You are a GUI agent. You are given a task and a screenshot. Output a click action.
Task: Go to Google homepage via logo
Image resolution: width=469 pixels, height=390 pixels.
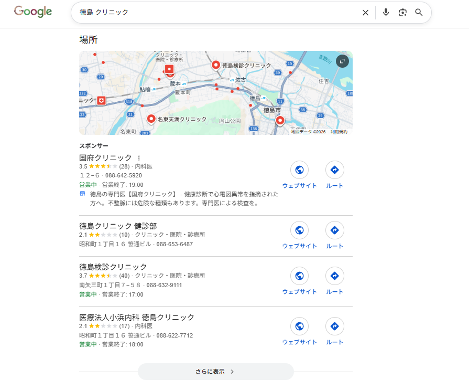(x=33, y=12)
